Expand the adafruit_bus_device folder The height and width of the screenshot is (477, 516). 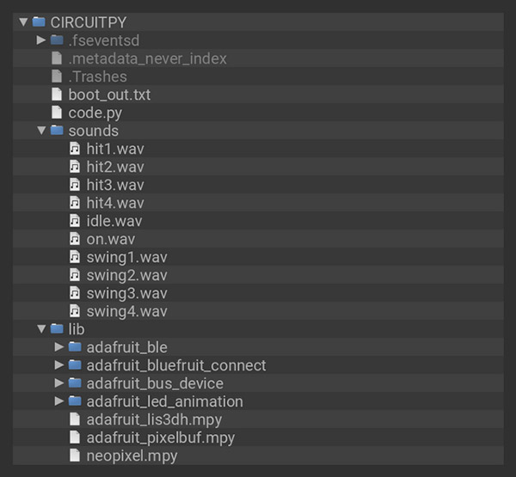tap(59, 383)
